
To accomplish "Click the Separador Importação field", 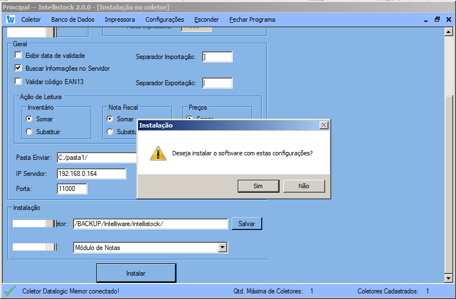I will click(x=217, y=57).
